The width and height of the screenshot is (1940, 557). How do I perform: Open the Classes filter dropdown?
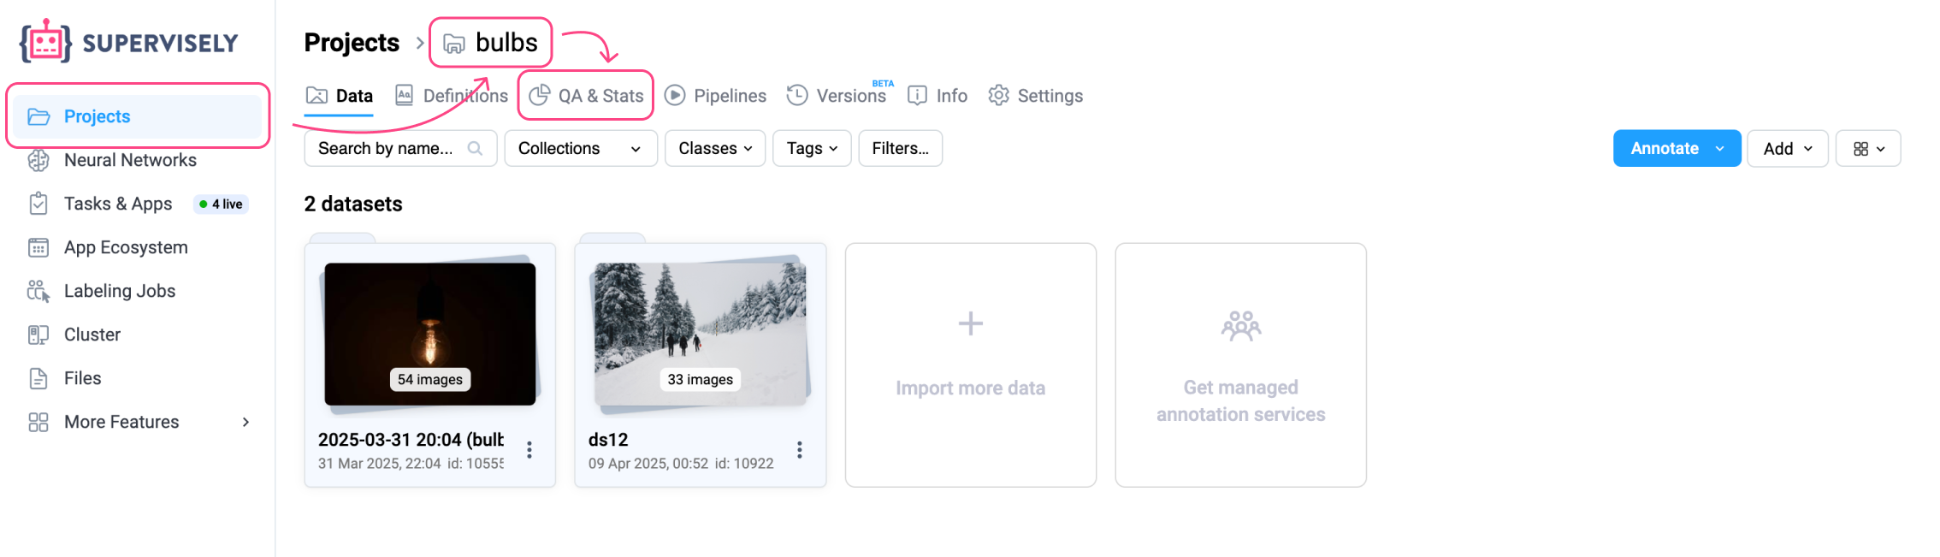tap(714, 149)
